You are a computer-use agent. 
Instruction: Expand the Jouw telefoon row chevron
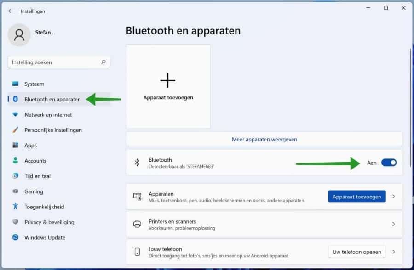(x=395, y=252)
